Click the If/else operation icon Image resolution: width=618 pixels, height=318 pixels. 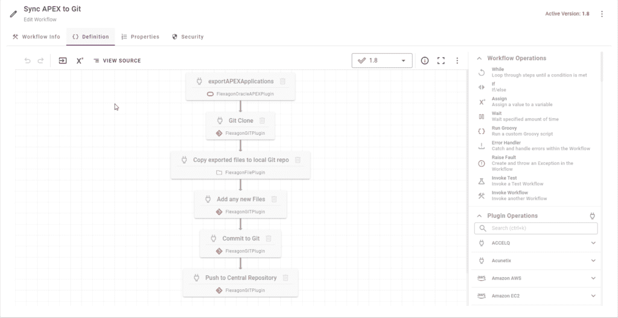481,87
